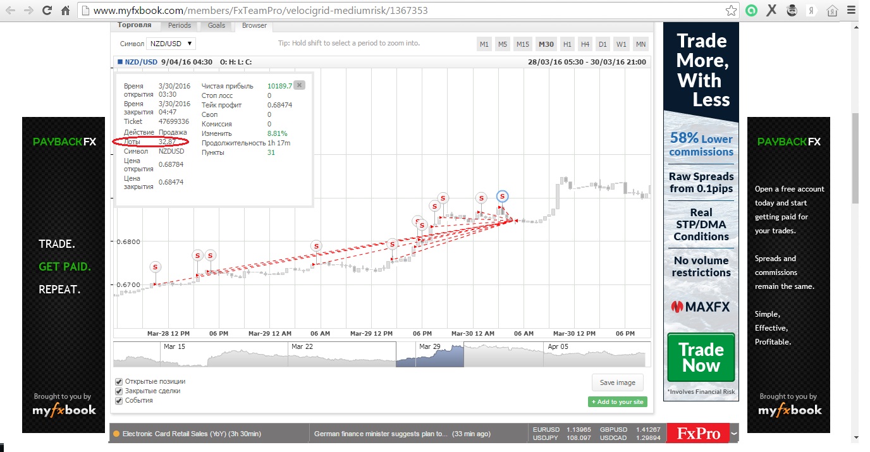Toggle the Закрытые сделки checkbox
This screenshot has width=870, height=452.
119,391
